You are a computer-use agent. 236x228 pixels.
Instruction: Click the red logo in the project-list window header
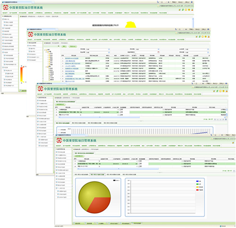pos(30,34)
